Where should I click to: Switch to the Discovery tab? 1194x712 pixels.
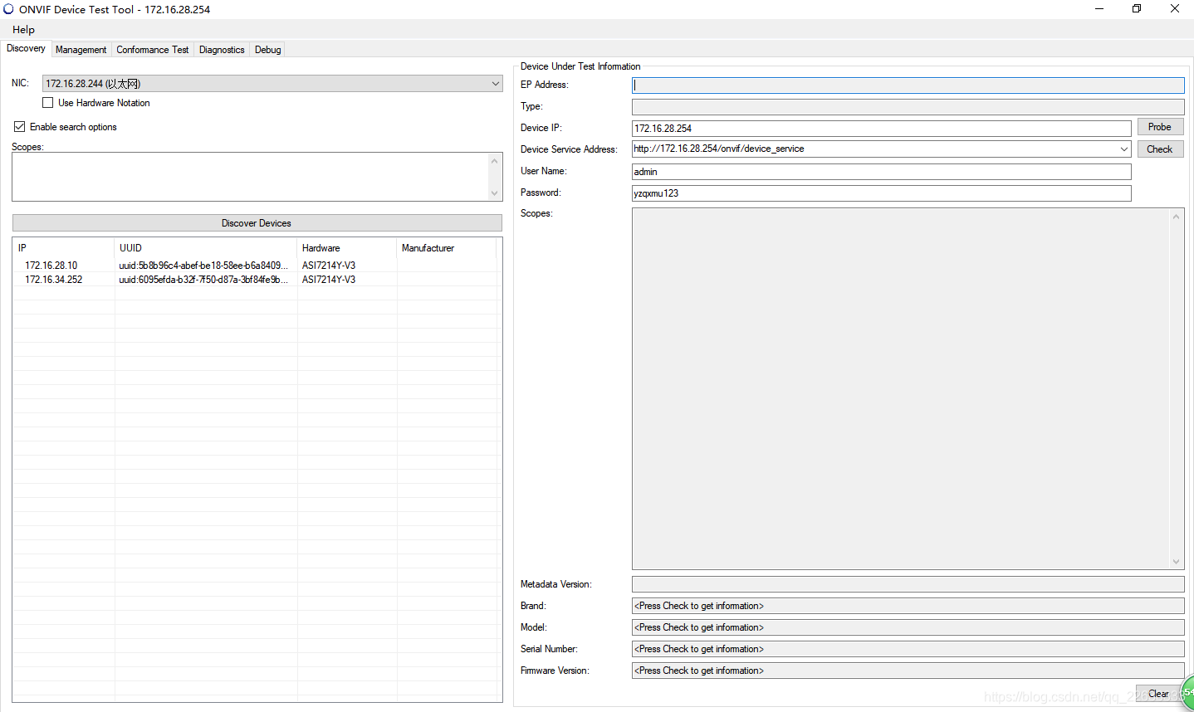coord(26,48)
